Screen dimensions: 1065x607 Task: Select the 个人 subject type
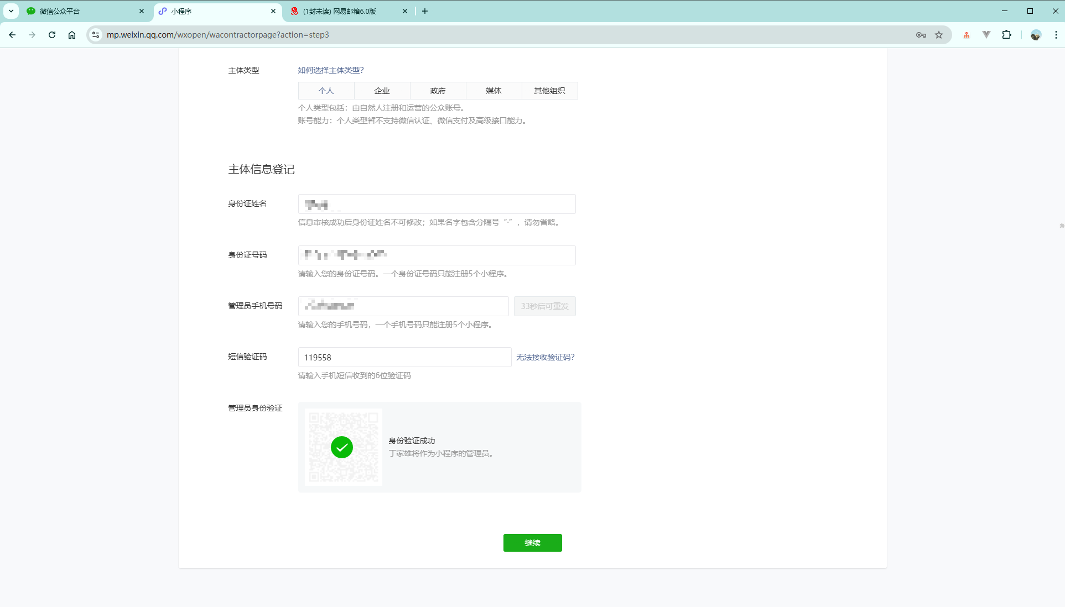pyautogui.click(x=326, y=91)
